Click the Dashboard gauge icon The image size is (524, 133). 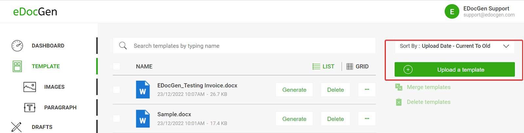click(x=17, y=46)
